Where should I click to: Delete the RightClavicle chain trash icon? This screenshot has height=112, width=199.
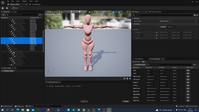[x=188, y=77]
